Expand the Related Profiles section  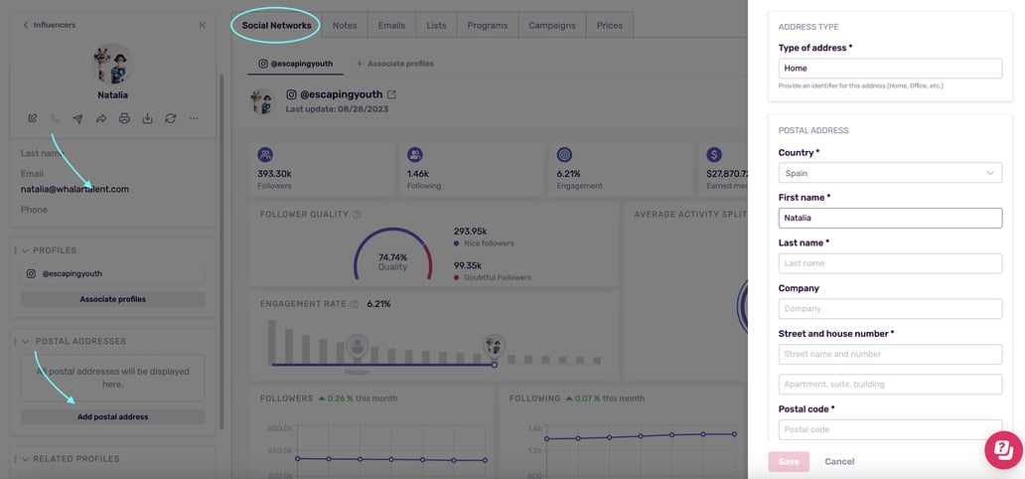[26, 459]
